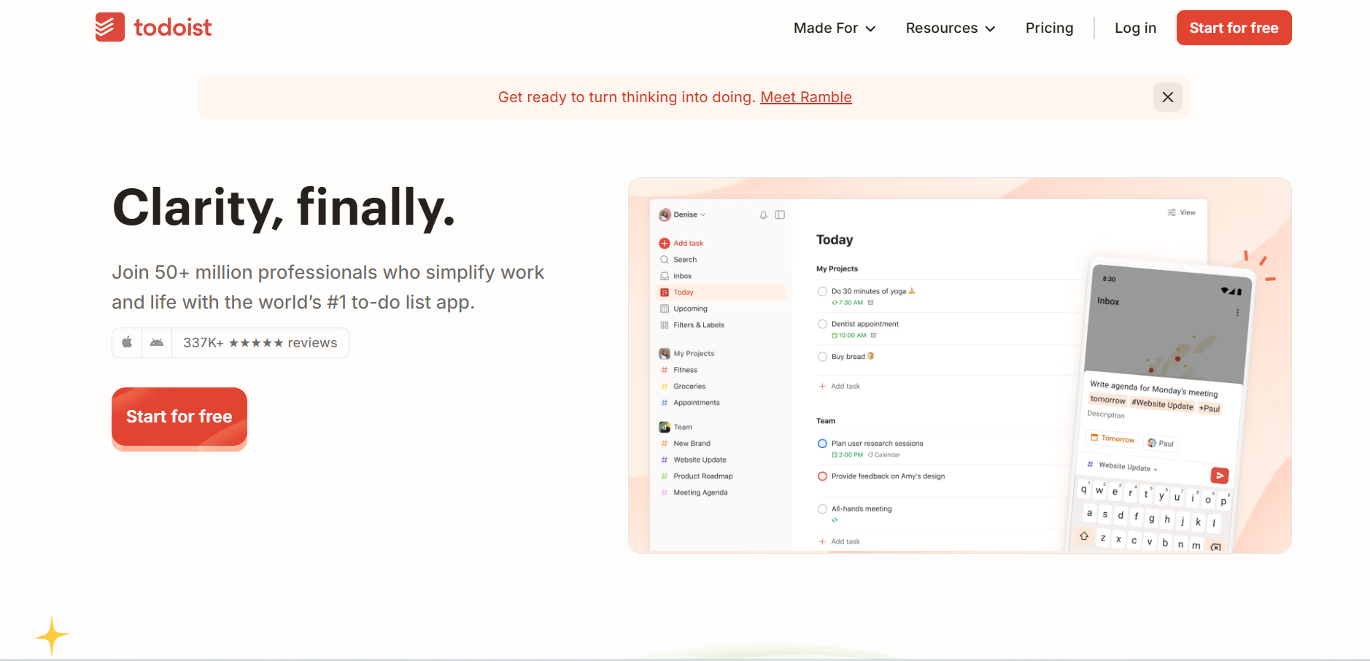1370x661 pixels.
Task: Click the Clarity, finally. headline
Action: (x=284, y=209)
